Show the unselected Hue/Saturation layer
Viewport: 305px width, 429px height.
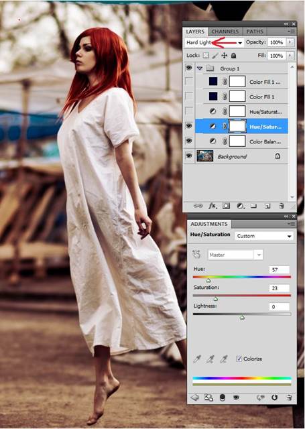click(189, 111)
